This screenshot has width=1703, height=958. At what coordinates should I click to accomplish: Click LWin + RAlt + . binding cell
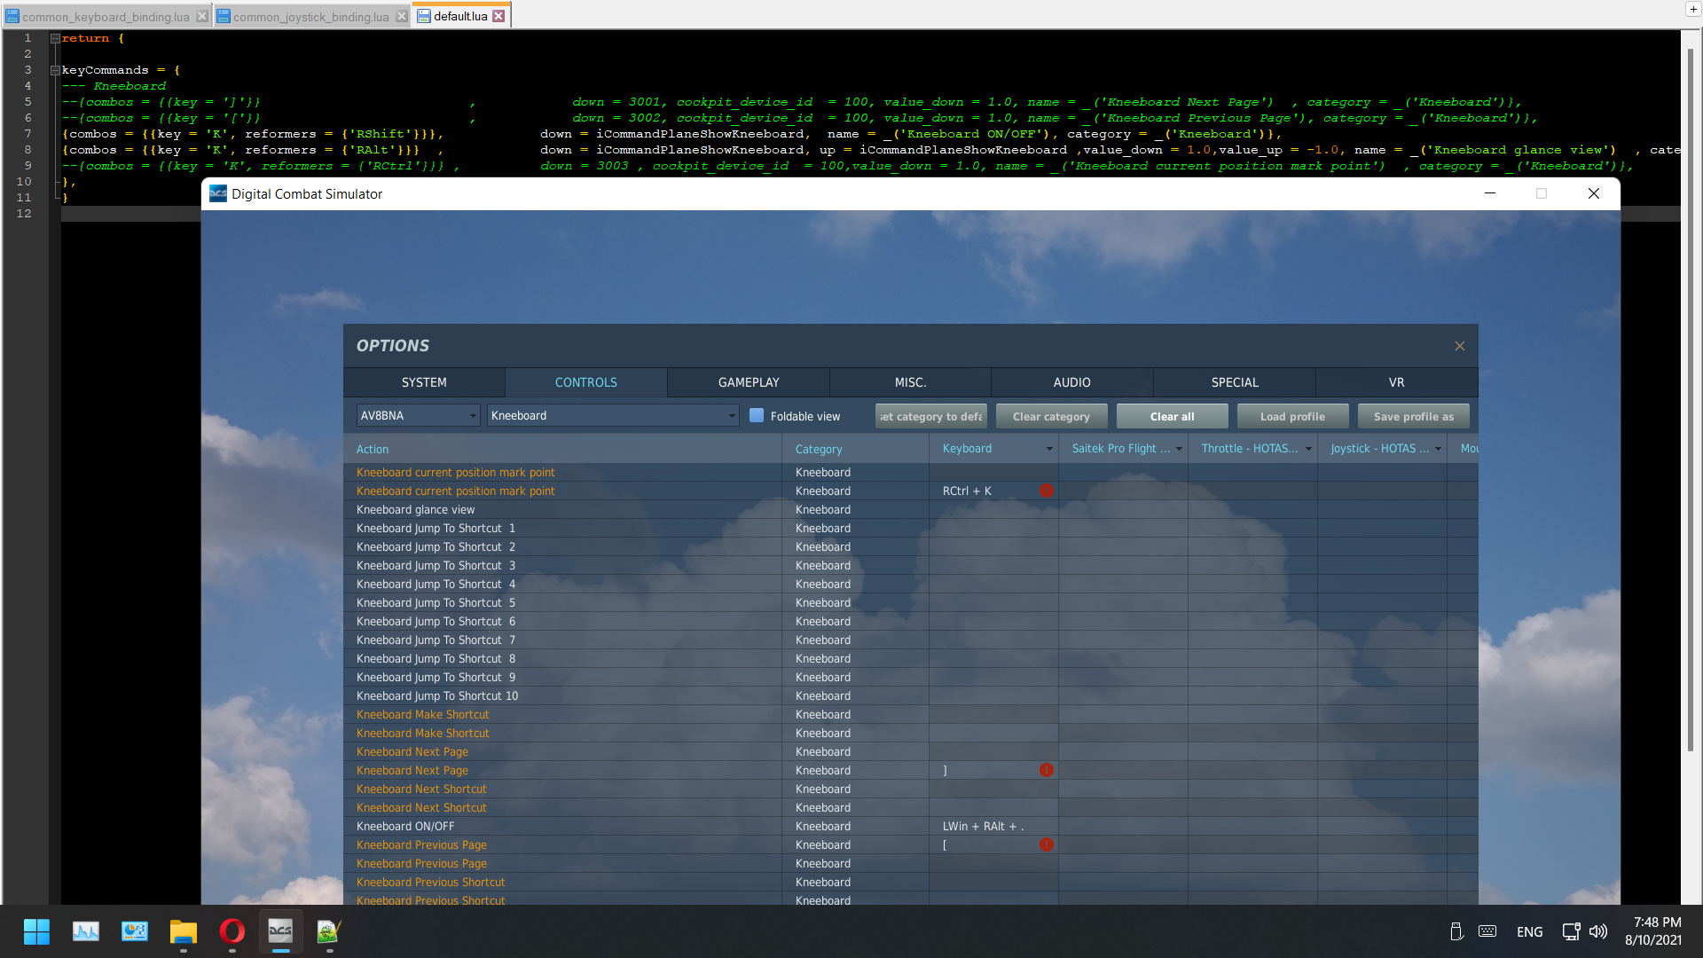click(x=993, y=826)
